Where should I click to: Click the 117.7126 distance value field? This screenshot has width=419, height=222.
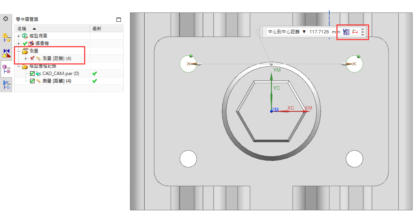[319, 32]
